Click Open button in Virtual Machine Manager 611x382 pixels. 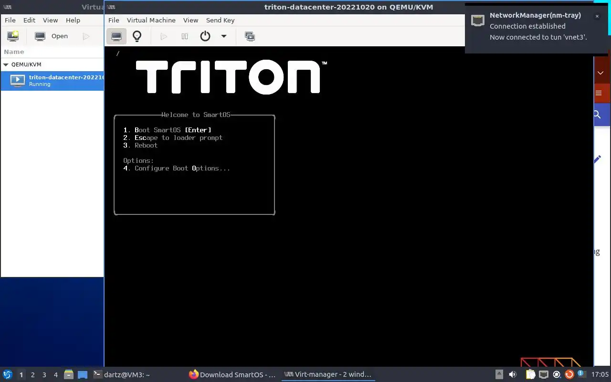(x=53, y=36)
